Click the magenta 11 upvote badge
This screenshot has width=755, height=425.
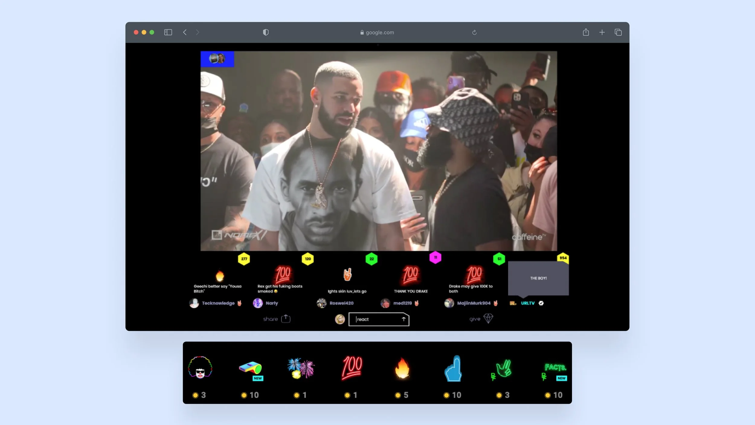(435, 258)
